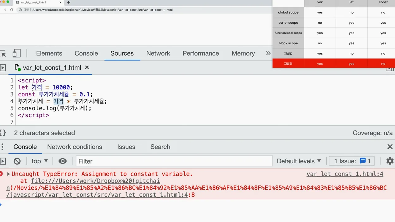Viewport: 395px width, 222px height.
Task: Open the Network conditions drawer tab
Action: tap(75, 147)
